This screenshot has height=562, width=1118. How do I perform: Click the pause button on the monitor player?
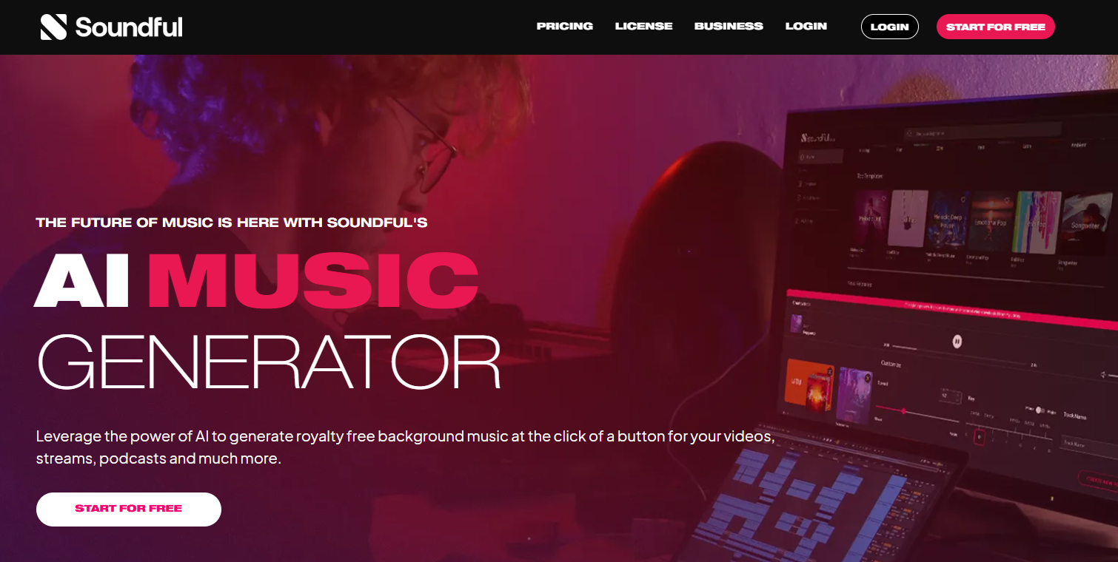coord(957,341)
